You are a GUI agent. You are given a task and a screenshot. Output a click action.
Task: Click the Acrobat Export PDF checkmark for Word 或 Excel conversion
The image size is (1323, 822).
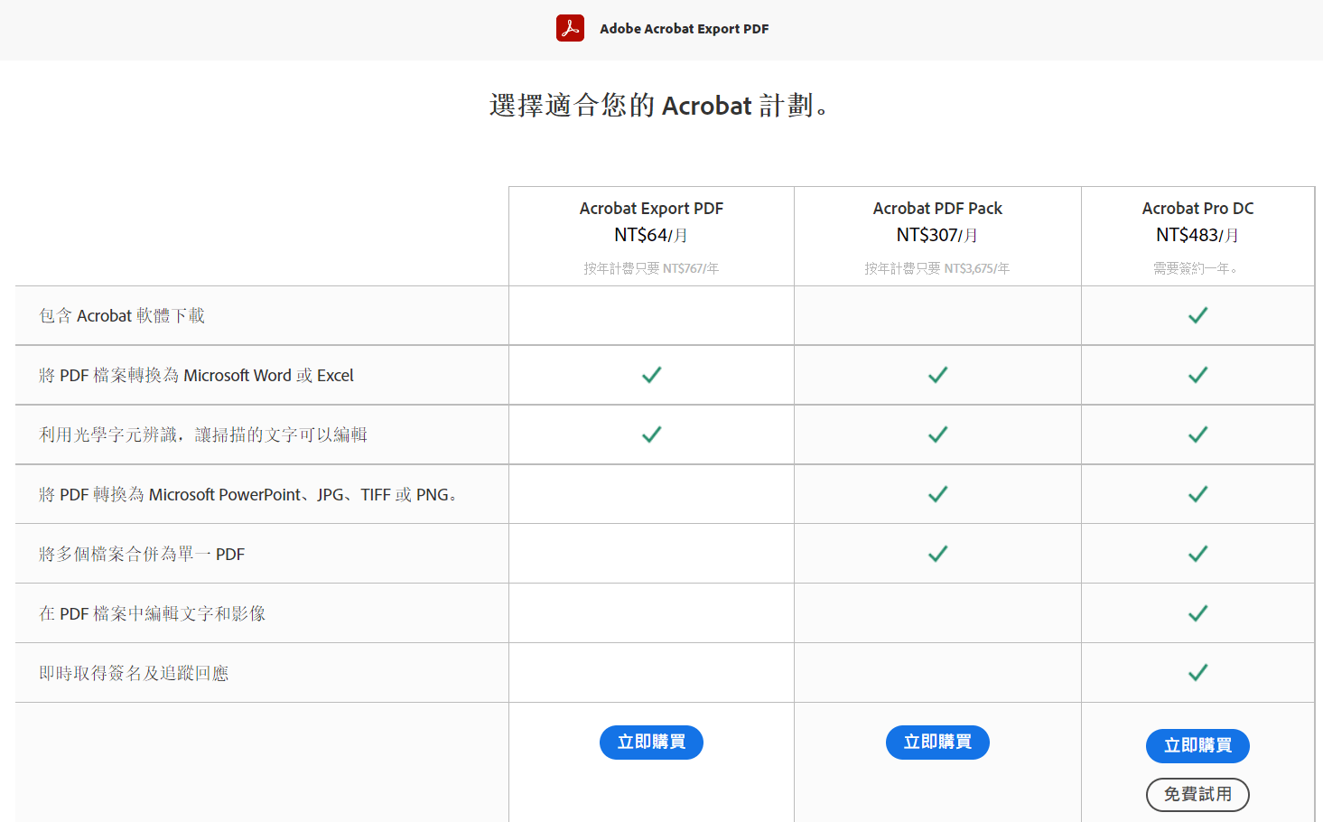pyautogui.click(x=651, y=375)
